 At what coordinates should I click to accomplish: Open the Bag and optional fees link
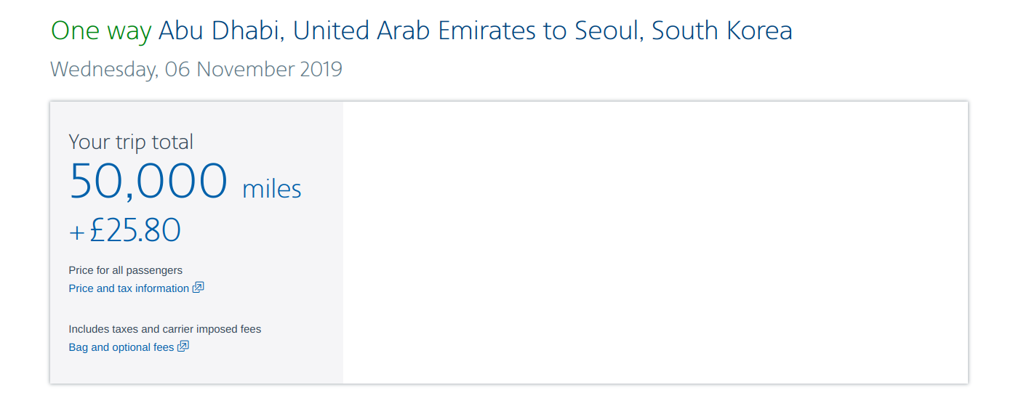[x=121, y=347]
